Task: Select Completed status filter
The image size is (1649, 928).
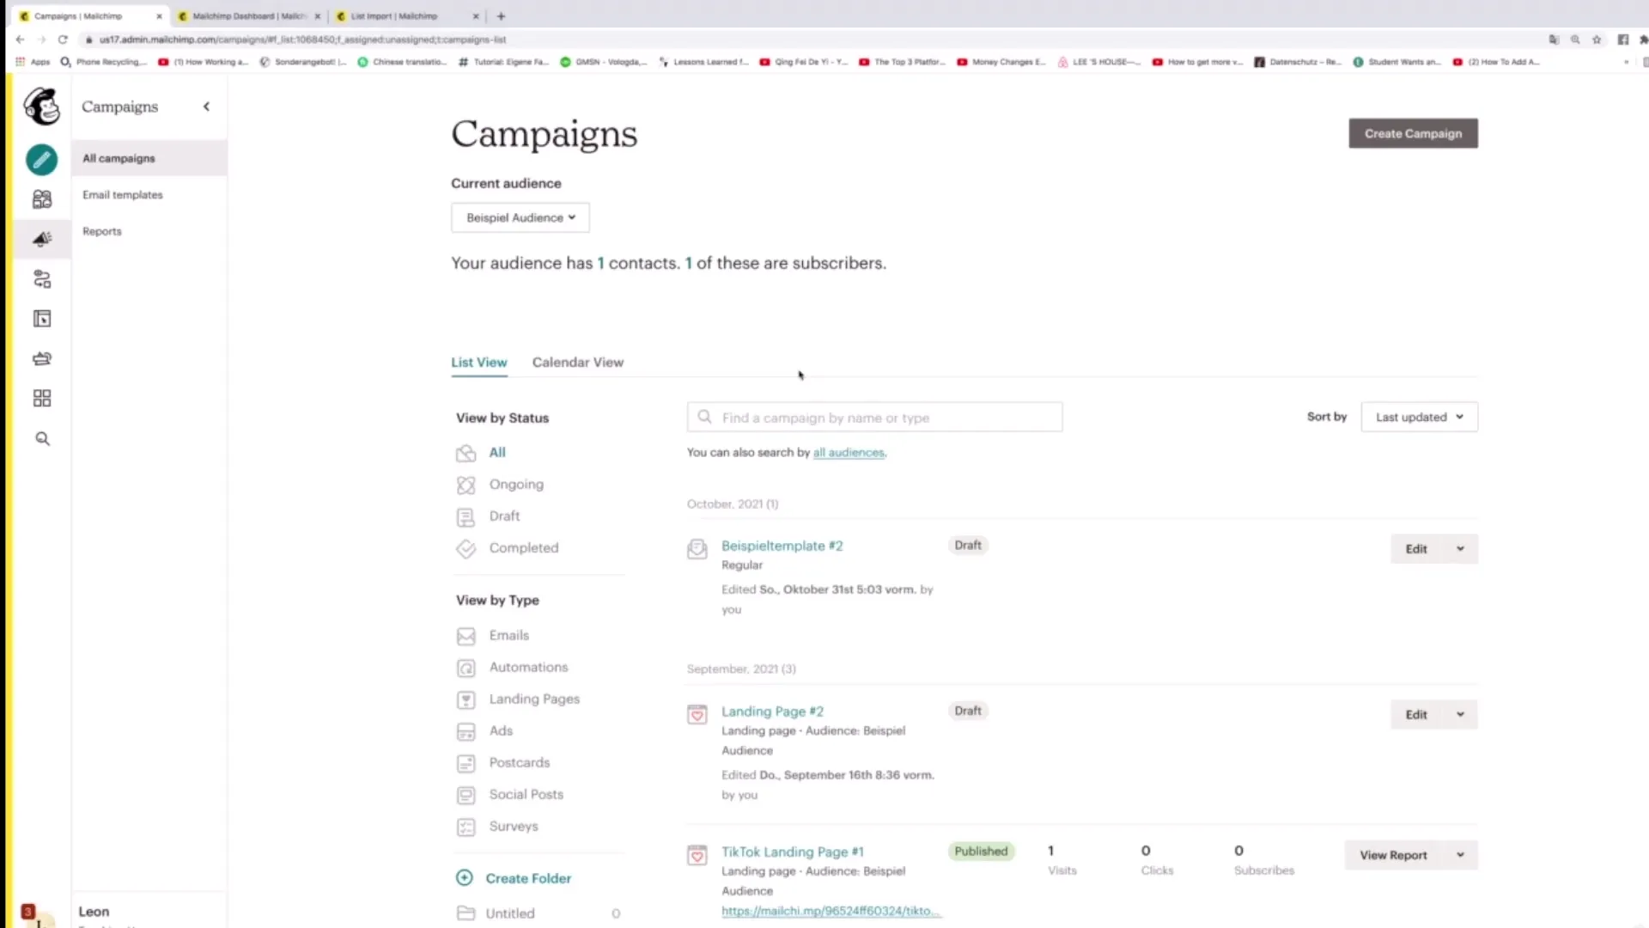Action: point(523,547)
